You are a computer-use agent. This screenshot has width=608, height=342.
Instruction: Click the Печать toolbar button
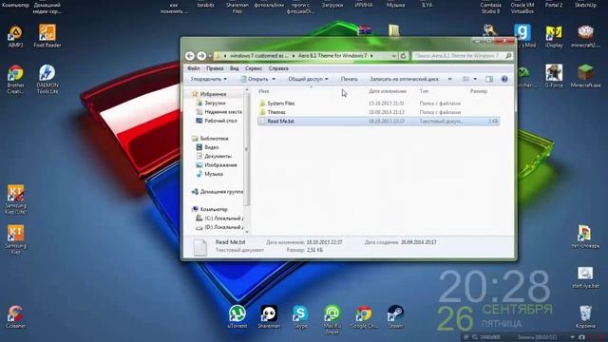[x=349, y=79]
